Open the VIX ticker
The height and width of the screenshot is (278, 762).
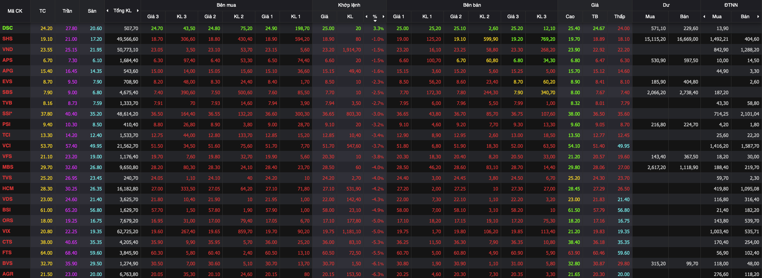pyautogui.click(x=6, y=231)
